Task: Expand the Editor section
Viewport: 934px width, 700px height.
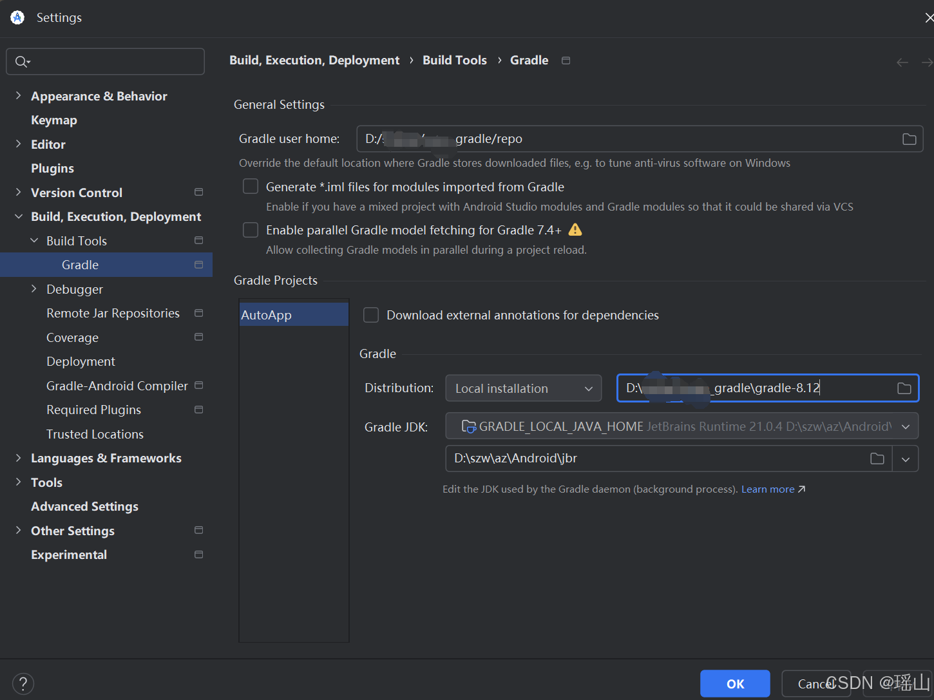Action: pyautogui.click(x=18, y=144)
